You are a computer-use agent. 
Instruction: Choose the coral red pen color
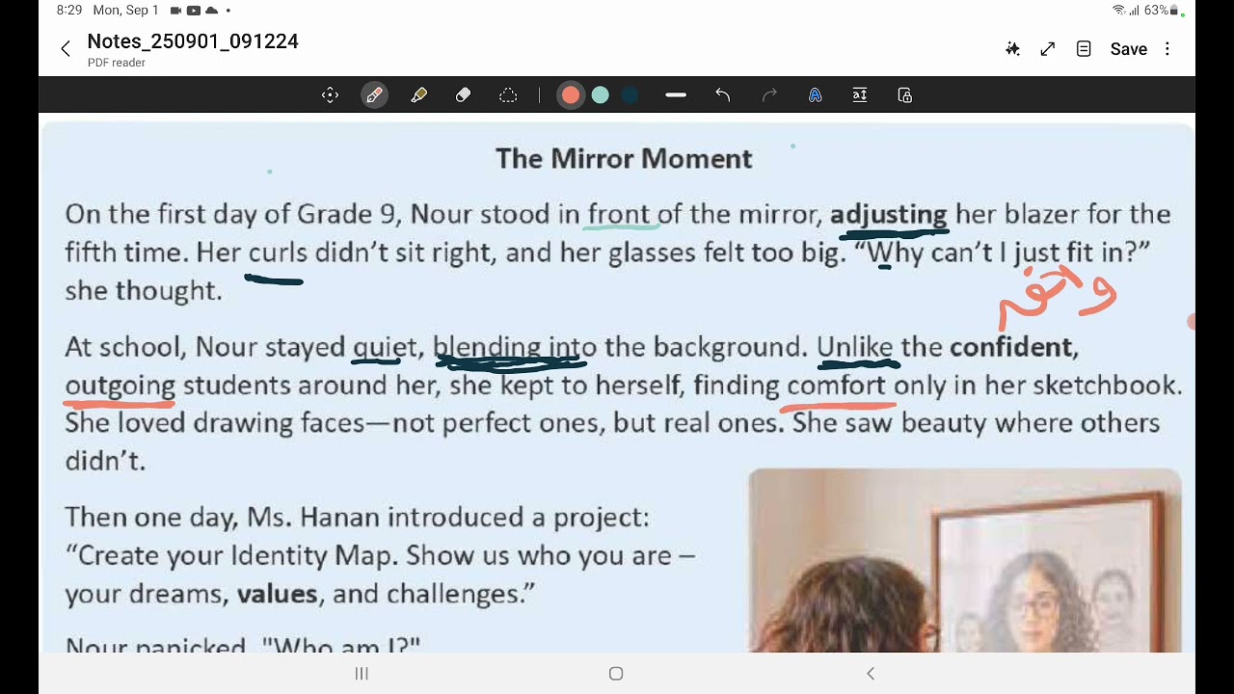(x=571, y=95)
